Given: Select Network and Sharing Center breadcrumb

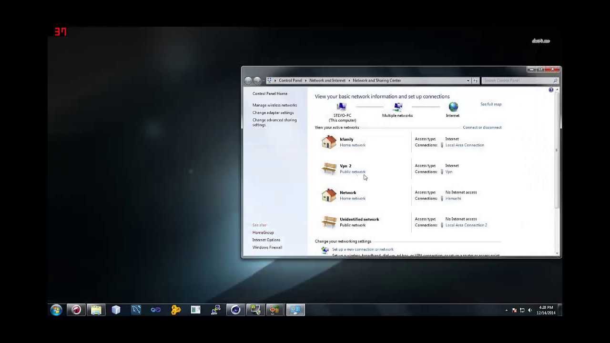Looking at the screenshot, I should (376, 81).
